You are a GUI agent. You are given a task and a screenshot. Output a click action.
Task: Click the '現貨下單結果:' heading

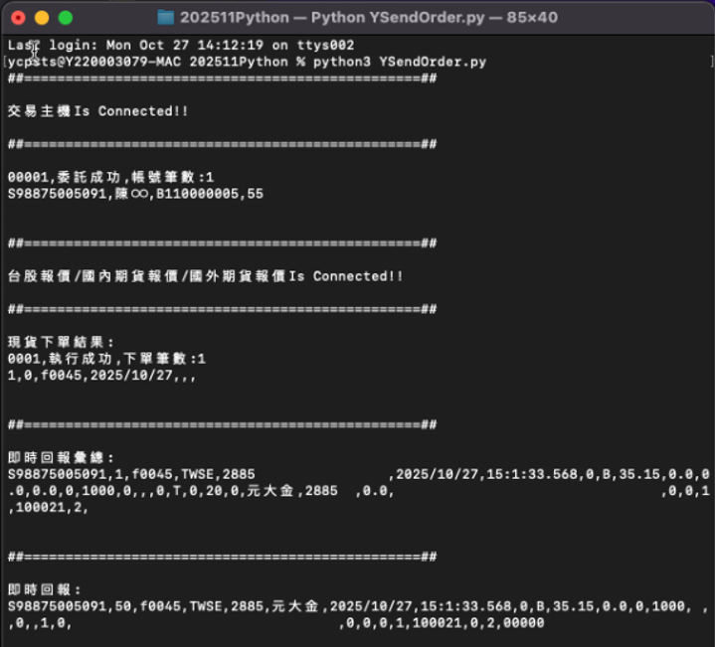(x=61, y=342)
